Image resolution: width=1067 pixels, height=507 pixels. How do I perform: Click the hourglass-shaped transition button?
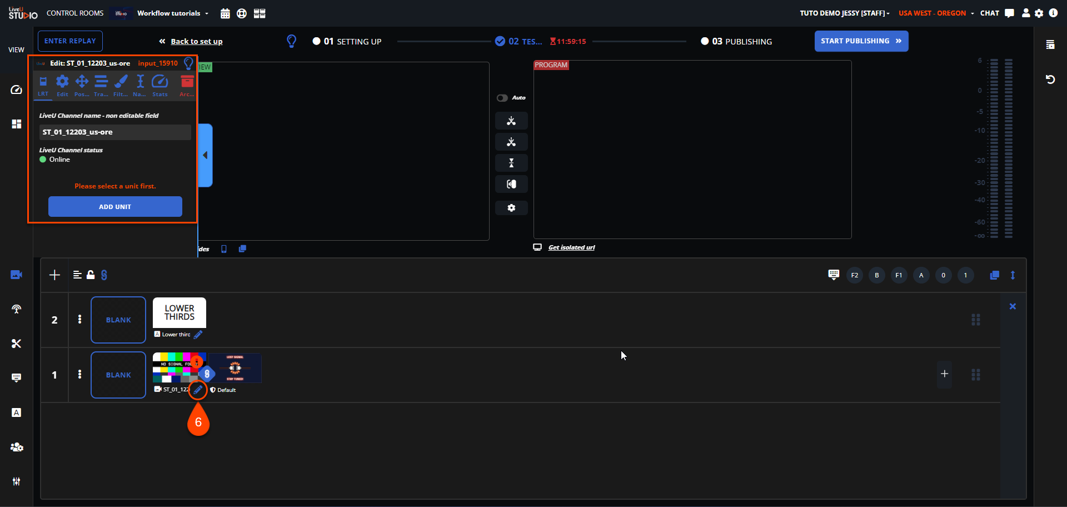511,163
